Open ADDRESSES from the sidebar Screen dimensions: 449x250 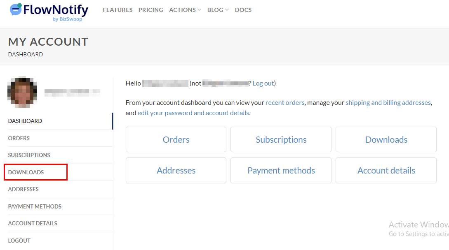tap(24, 189)
